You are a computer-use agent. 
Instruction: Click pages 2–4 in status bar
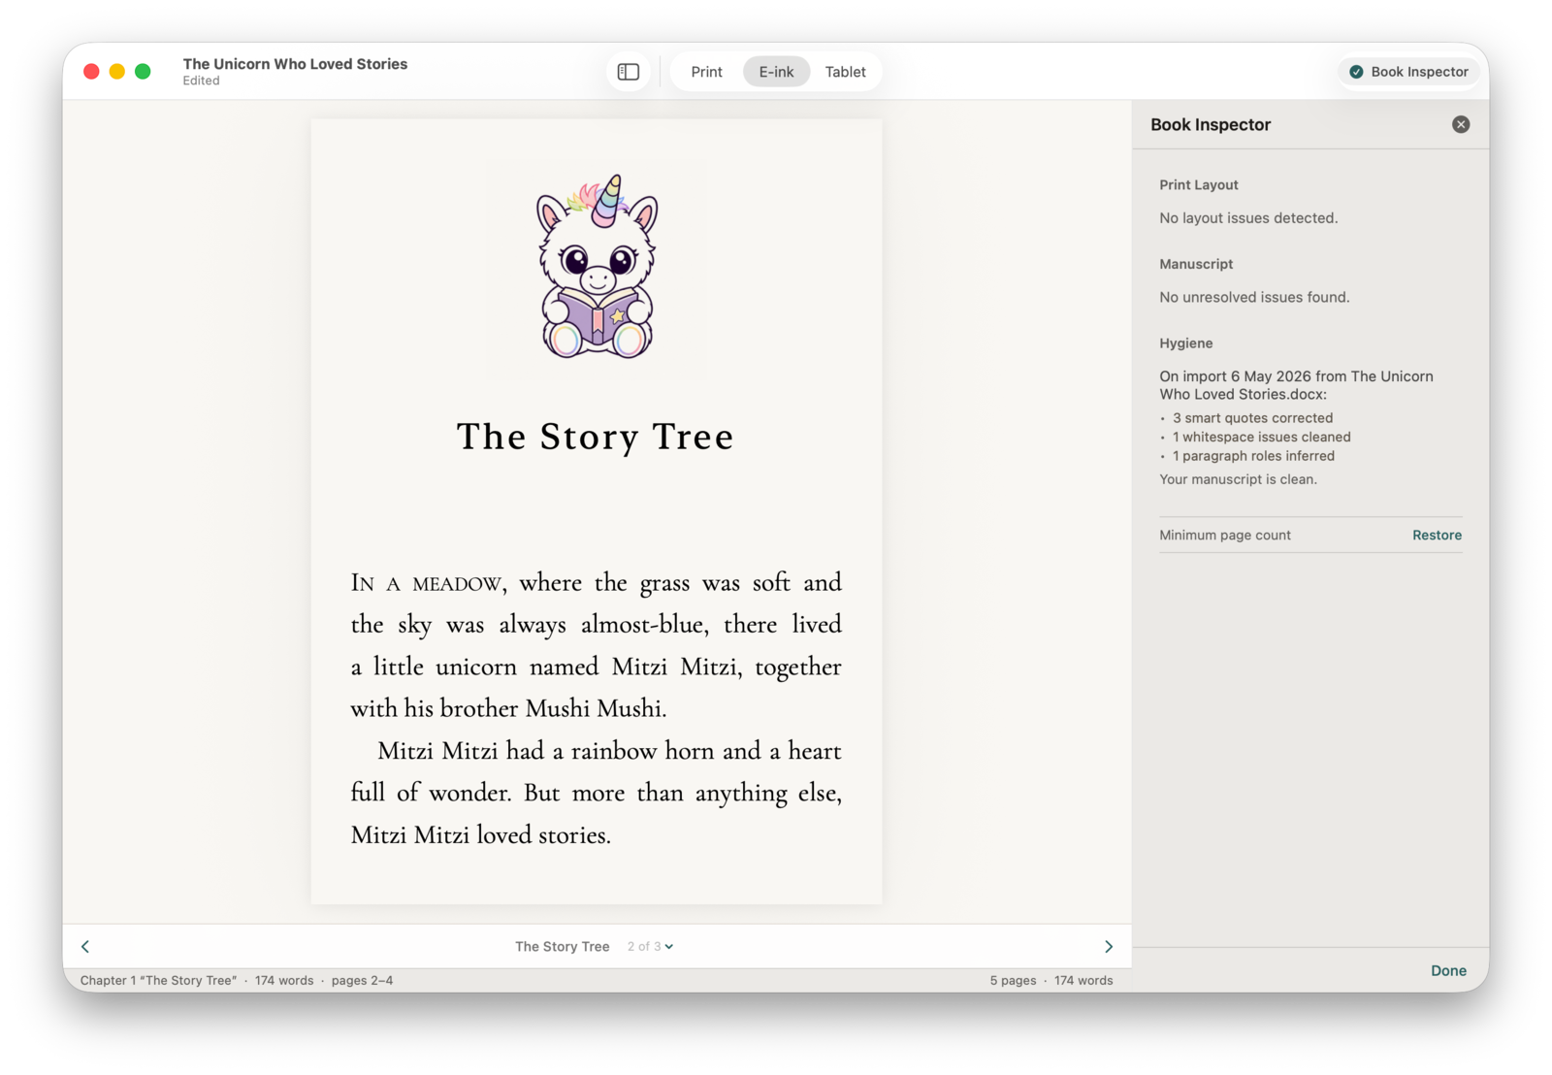pos(362,980)
